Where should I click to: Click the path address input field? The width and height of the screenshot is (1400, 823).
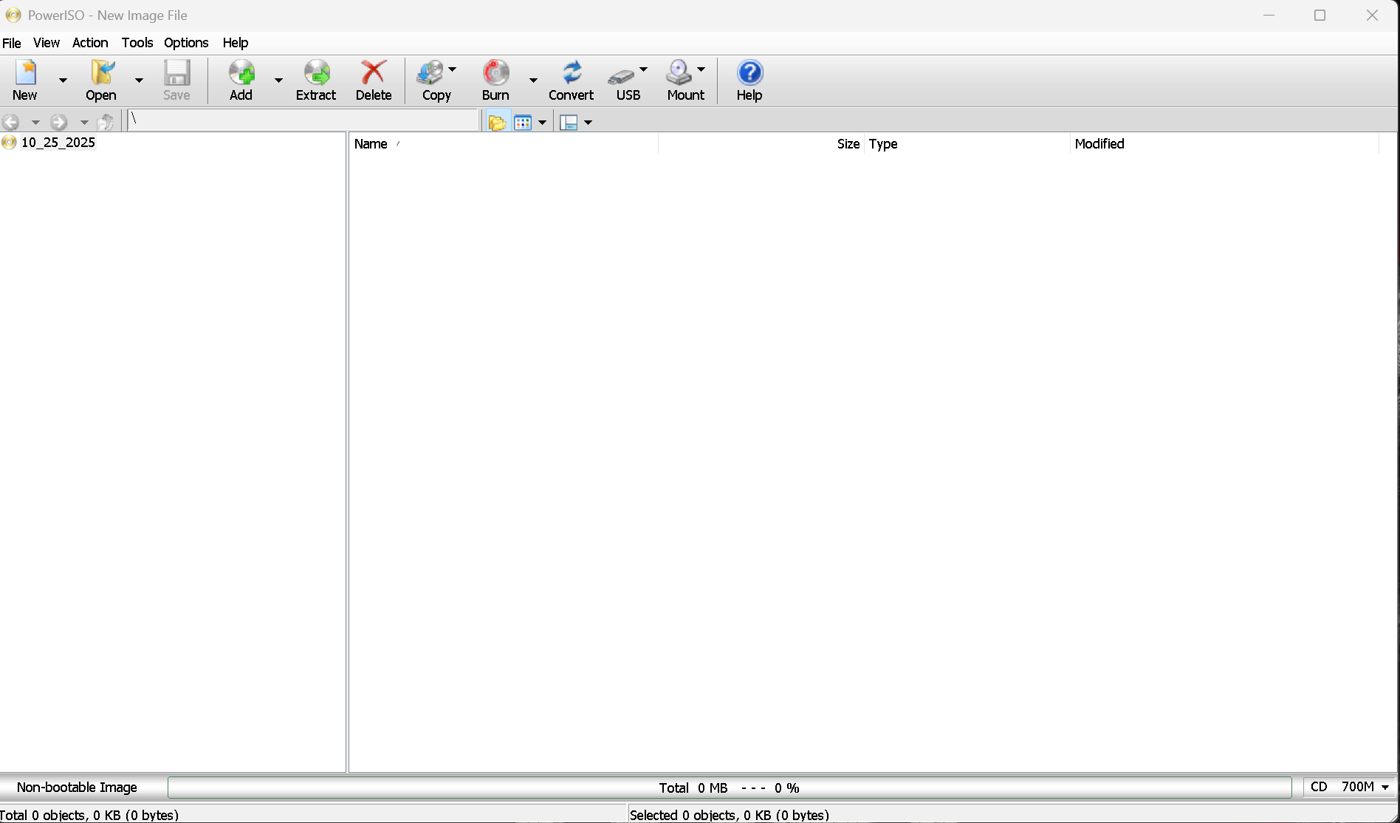tap(303, 120)
